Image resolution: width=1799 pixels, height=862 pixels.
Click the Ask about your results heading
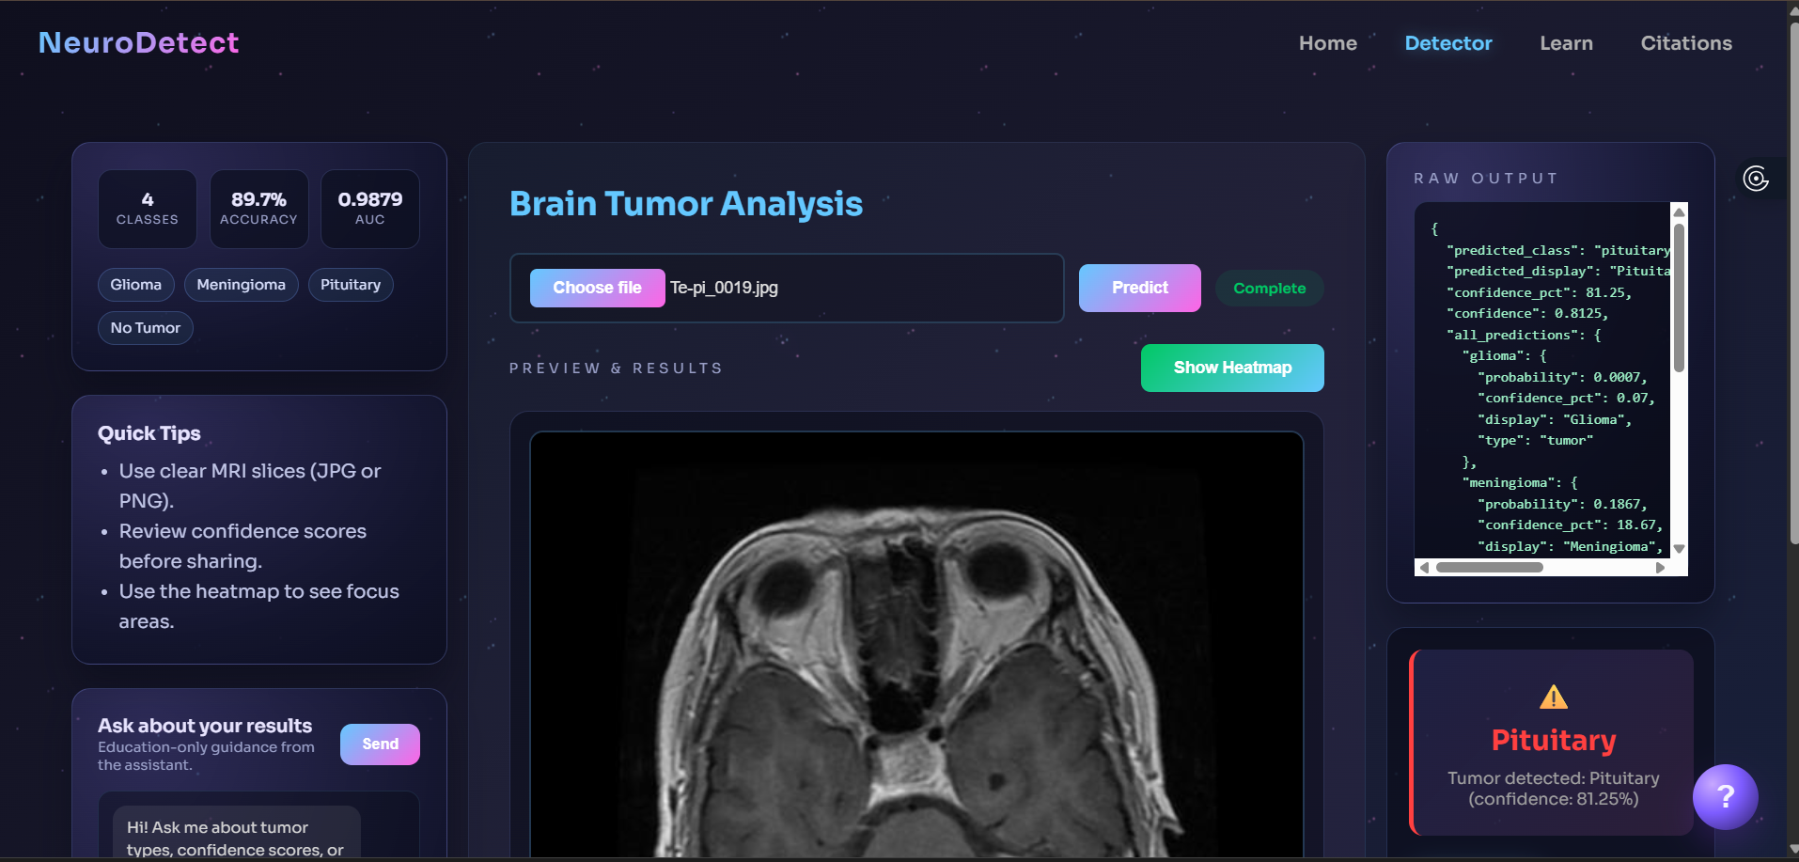[x=205, y=726]
